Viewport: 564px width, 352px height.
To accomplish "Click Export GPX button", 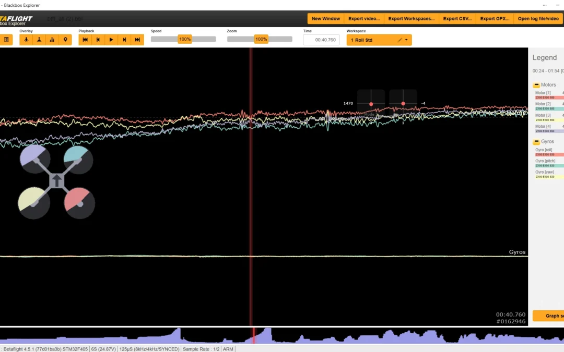I will coord(495,19).
